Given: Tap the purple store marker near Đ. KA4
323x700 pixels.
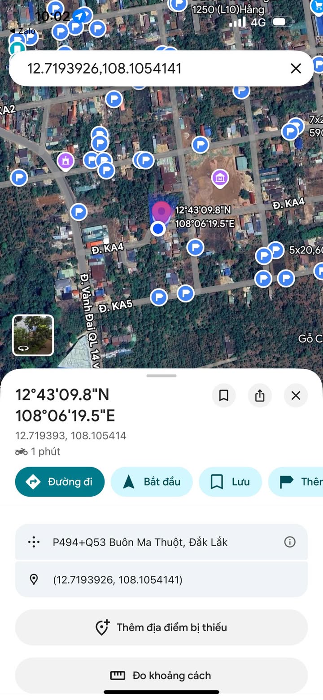Looking at the screenshot, I should (x=220, y=178).
